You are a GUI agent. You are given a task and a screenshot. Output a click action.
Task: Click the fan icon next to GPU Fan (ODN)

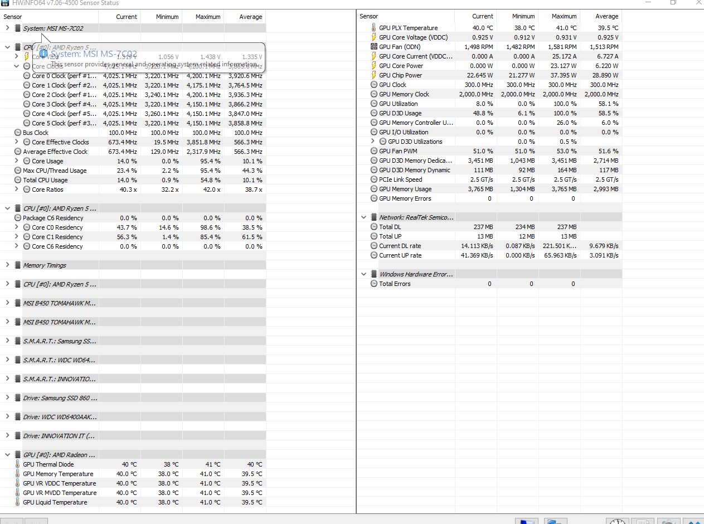374,47
